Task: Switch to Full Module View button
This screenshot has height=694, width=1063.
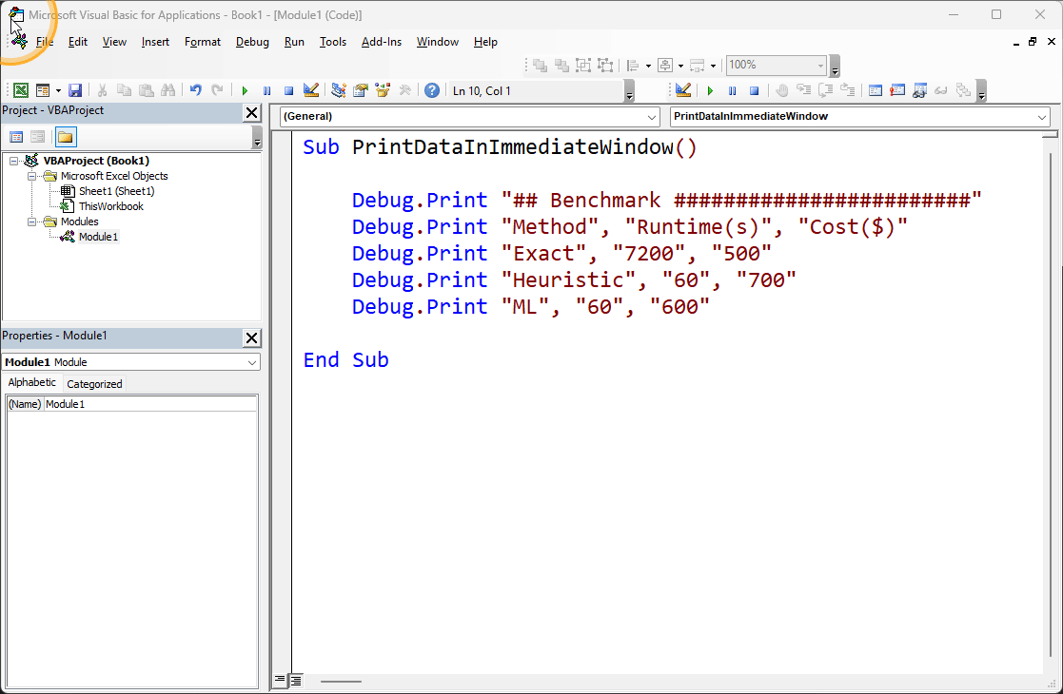Action: 296,681
